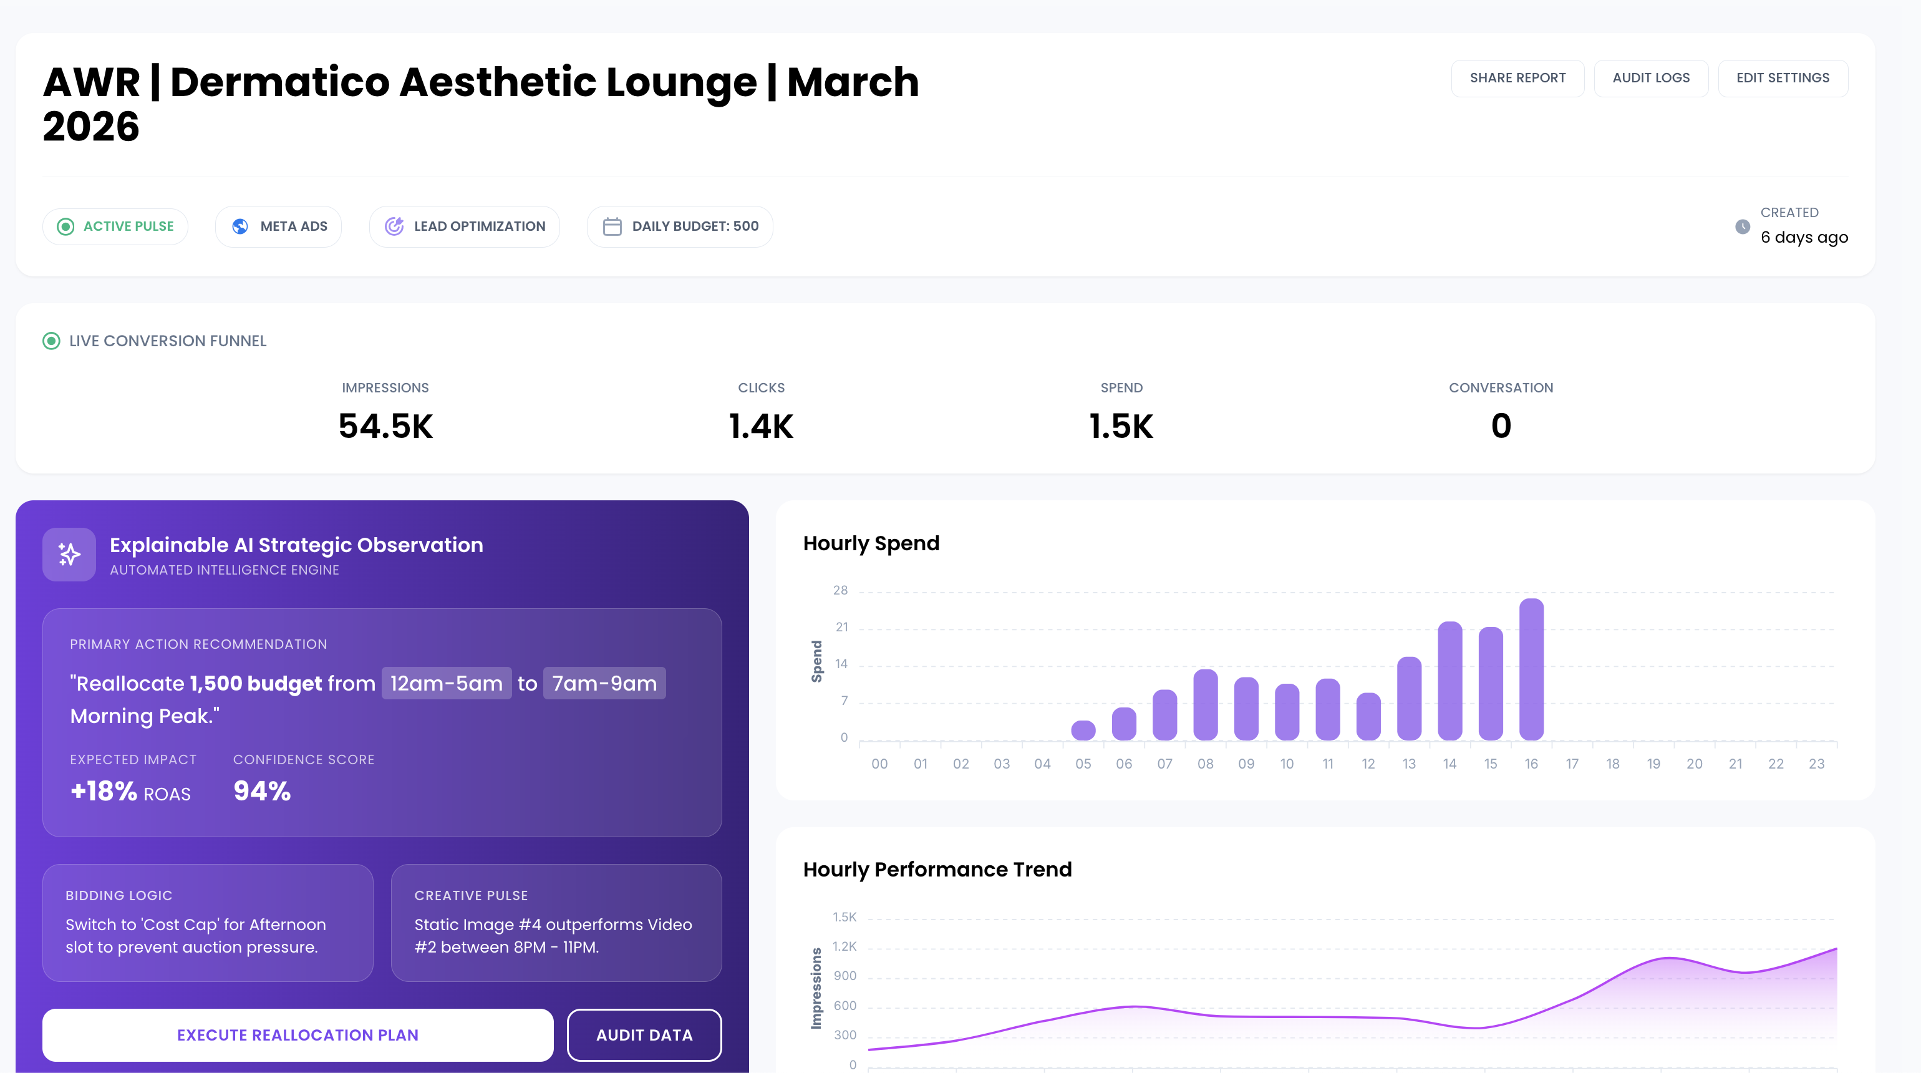Click the hour 08 spend bar
Image resolution: width=1921 pixels, height=1073 pixels.
pyautogui.click(x=1206, y=705)
